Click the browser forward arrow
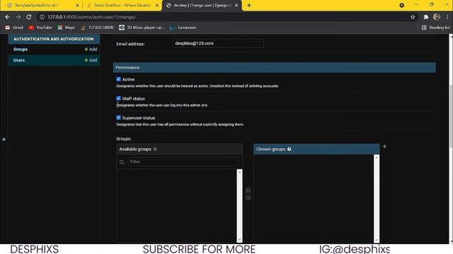The height and width of the screenshot is (254, 453). [x=18, y=17]
